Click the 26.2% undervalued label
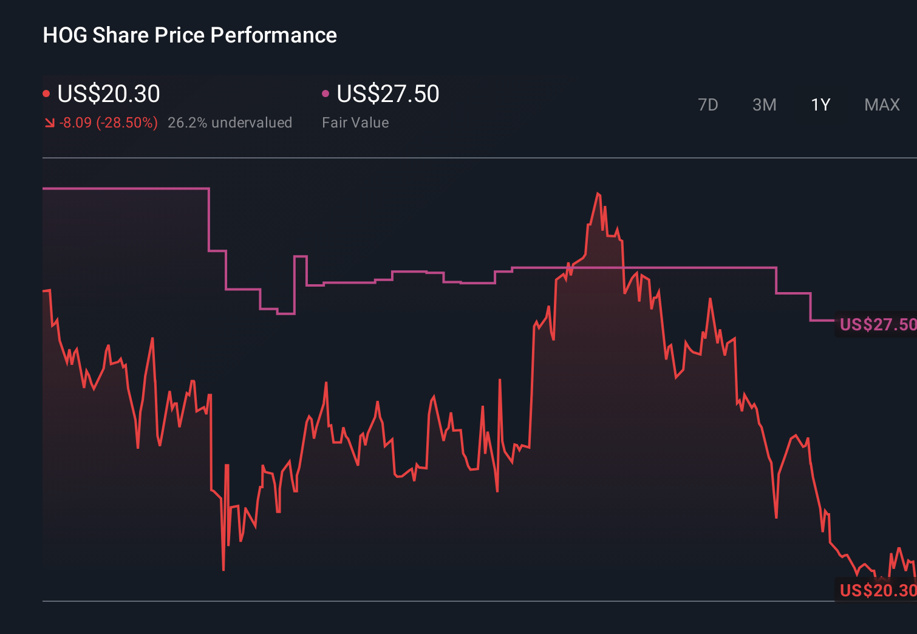The width and height of the screenshot is (917, 634). (230, 123)
